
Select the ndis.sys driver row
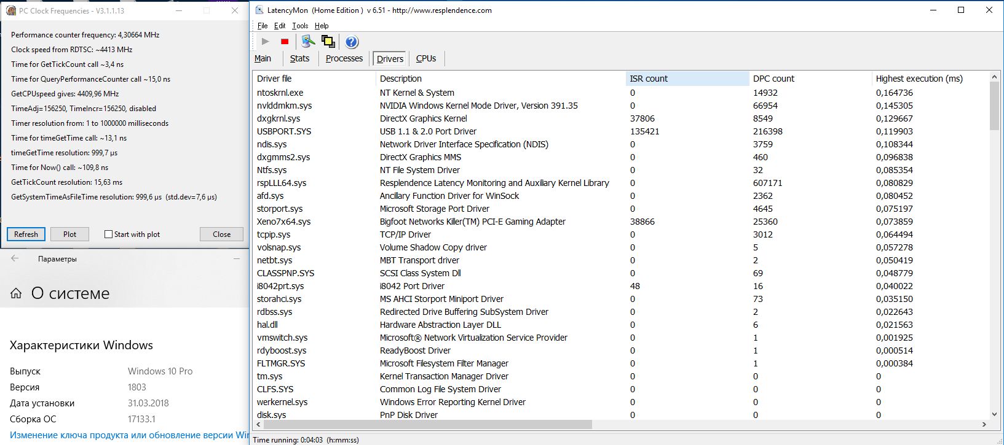click(x=621, y=144)
